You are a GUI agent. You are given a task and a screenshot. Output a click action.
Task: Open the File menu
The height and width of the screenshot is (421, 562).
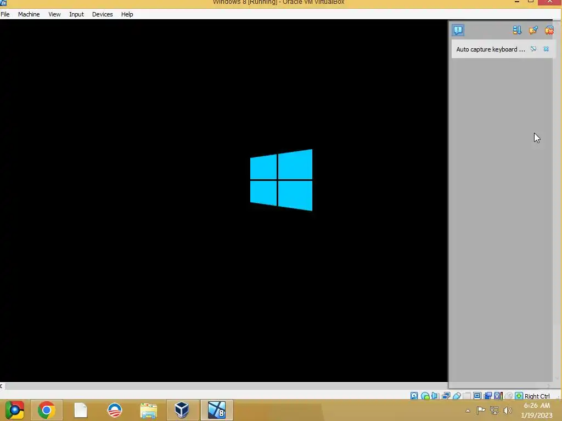pyautogui.click(x=5, y=14)
